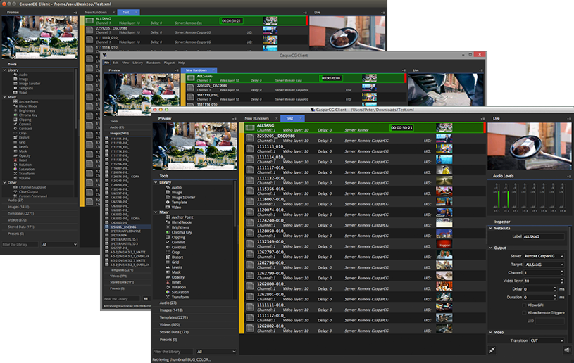Open Playout menu in middle window
Screen dimensions: 574x363
(x=169, y=63)
